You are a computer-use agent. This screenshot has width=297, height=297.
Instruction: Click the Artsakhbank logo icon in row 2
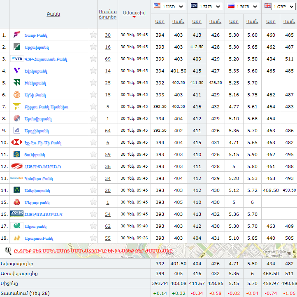[x=17, y=47]
